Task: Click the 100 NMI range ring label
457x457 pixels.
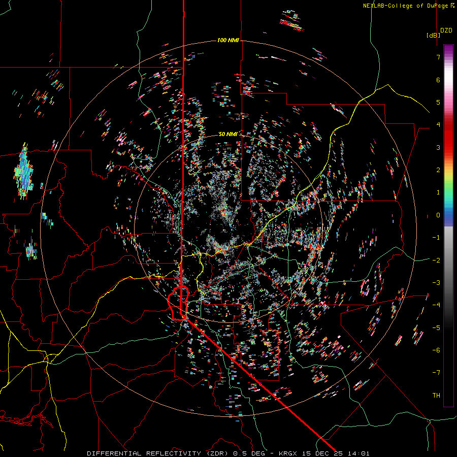Action: pyautogui.click(x=228, y=40)
